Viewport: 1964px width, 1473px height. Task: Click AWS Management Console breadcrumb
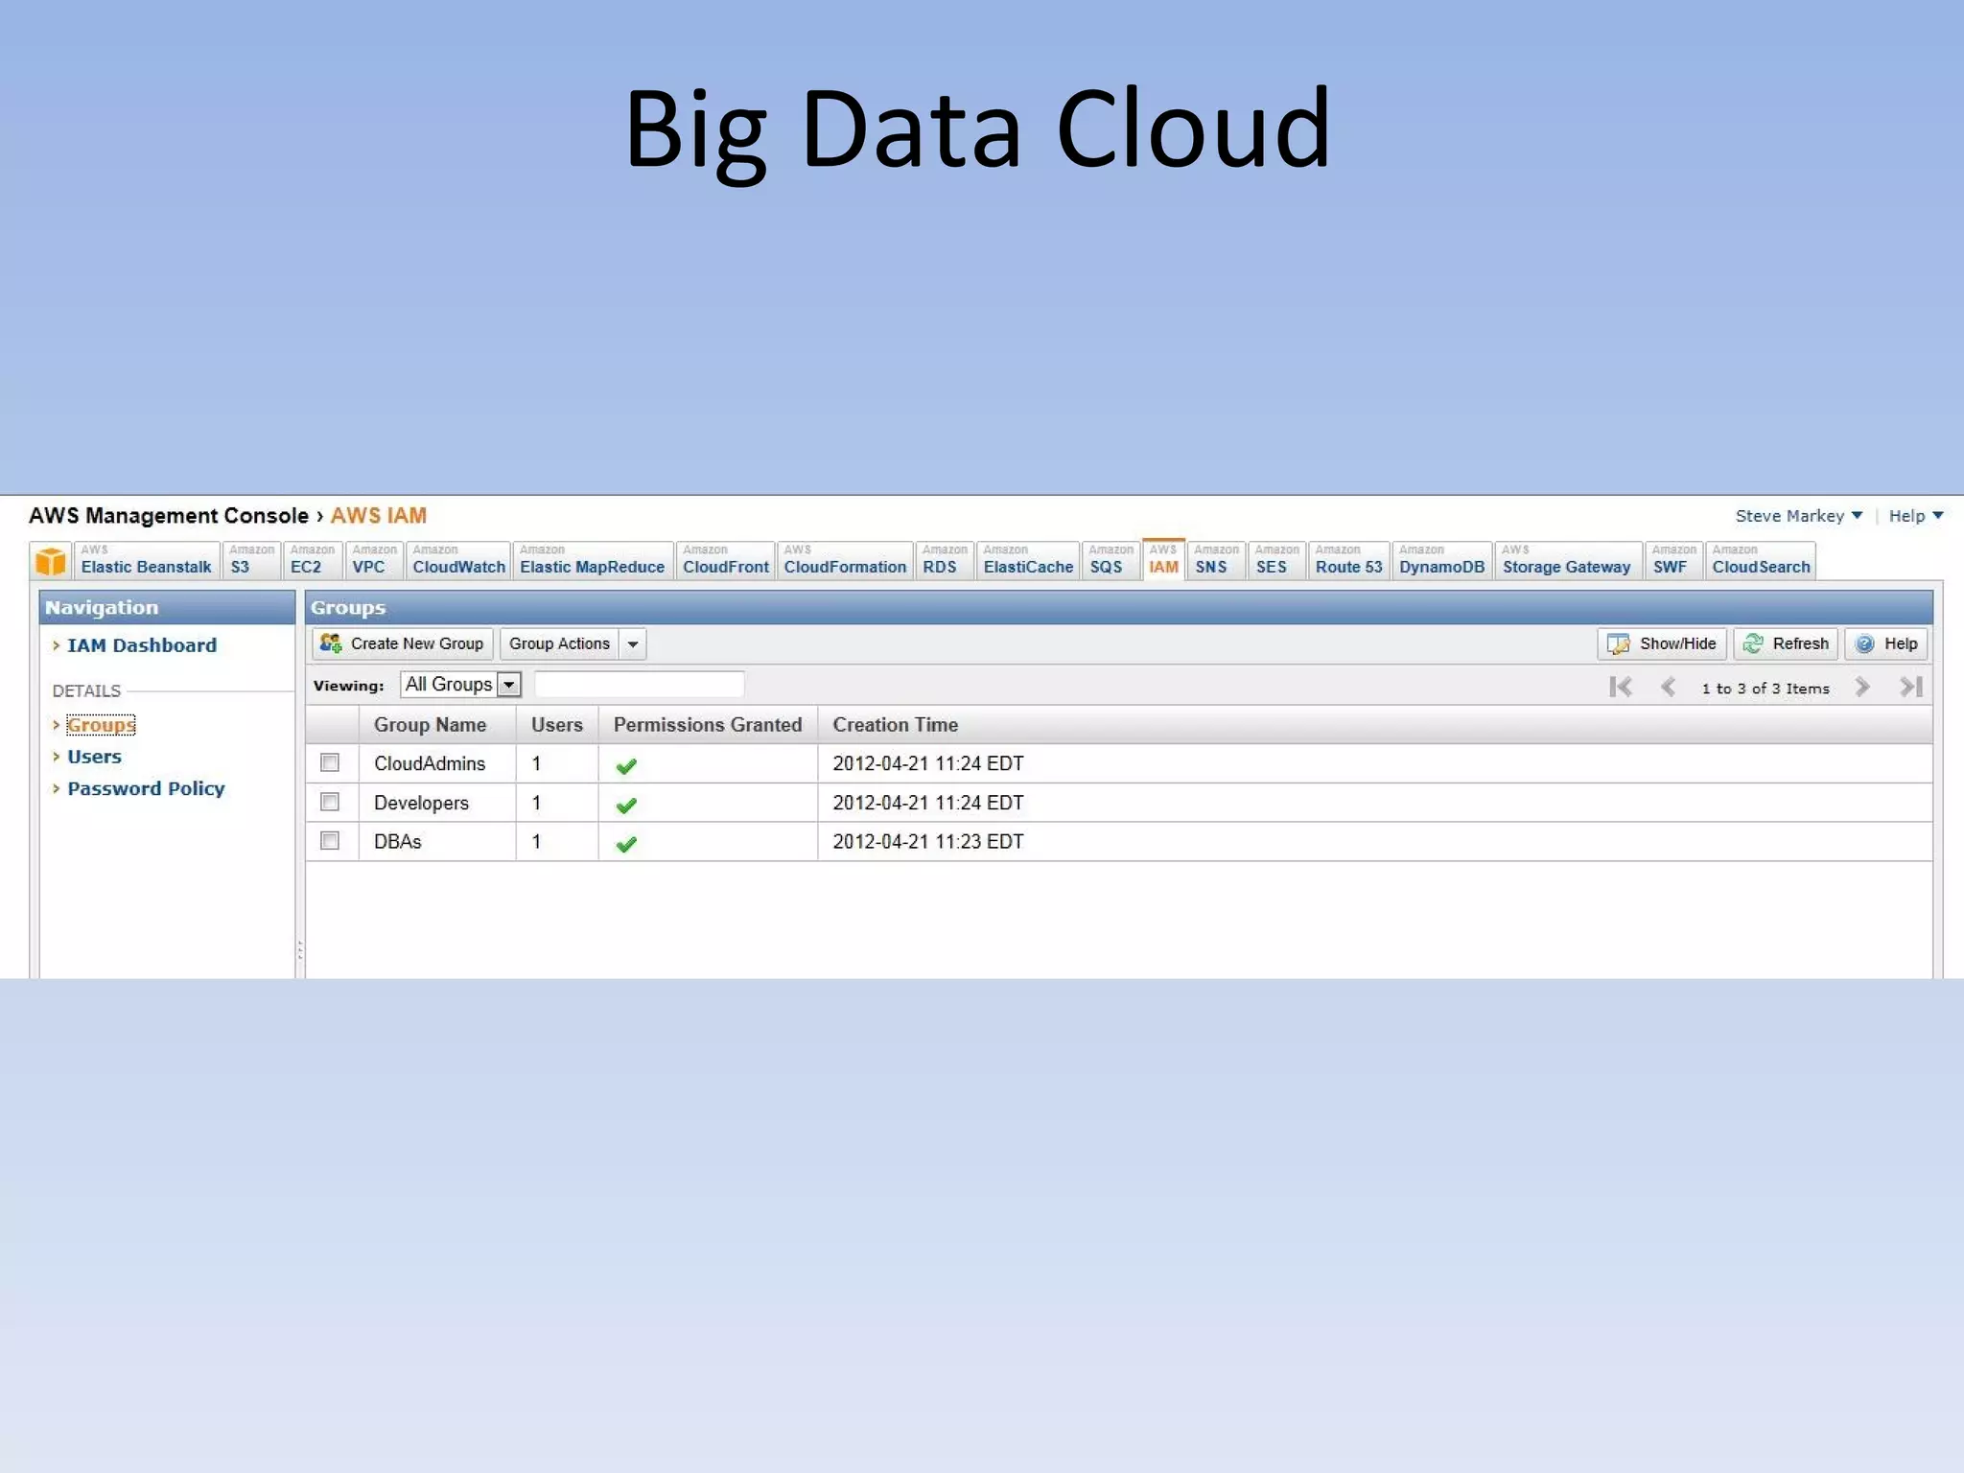click(x=169, y=516)
